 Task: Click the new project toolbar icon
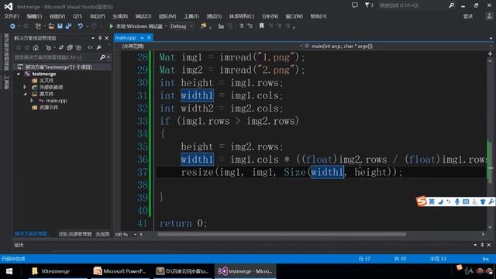(38, 26)
